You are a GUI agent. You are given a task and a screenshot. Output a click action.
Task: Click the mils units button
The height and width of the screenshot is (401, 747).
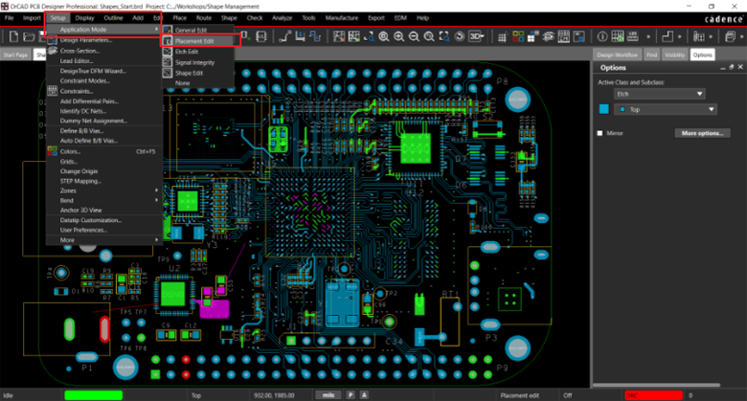328,395
